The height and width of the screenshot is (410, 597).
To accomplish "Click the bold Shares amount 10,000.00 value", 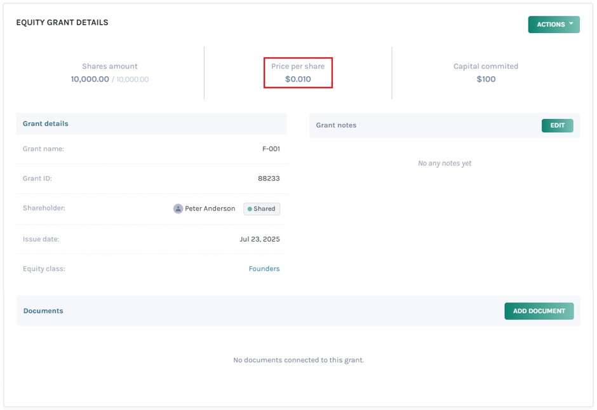I will (90, 79).
